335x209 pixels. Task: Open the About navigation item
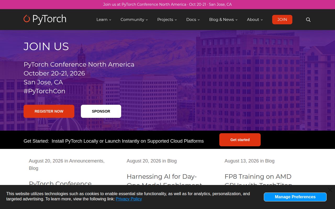click(253, 20)
